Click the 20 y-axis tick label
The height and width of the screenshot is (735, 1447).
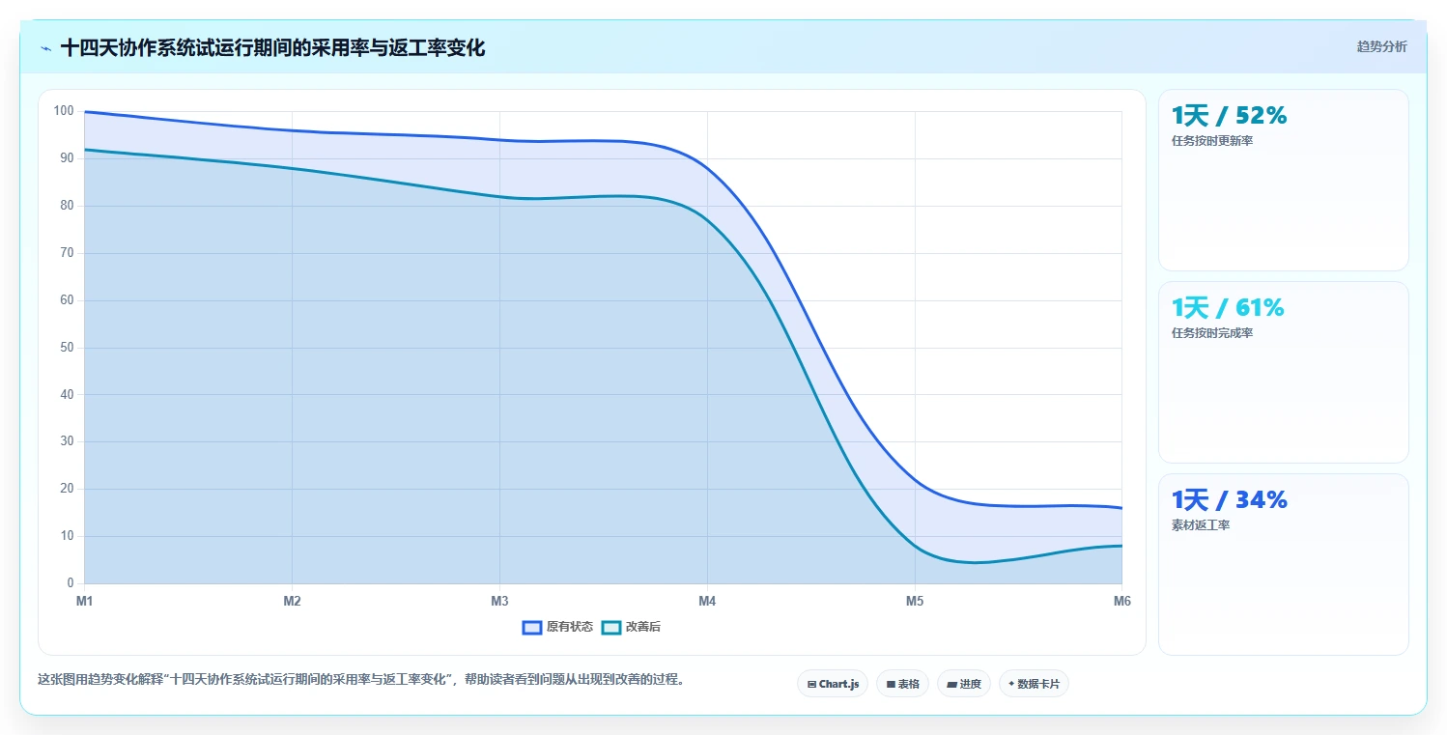[x=67, y=489]
